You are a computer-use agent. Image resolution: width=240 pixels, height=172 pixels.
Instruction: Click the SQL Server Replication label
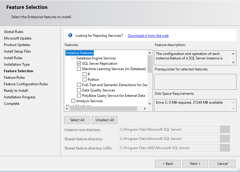pos(100,64)
